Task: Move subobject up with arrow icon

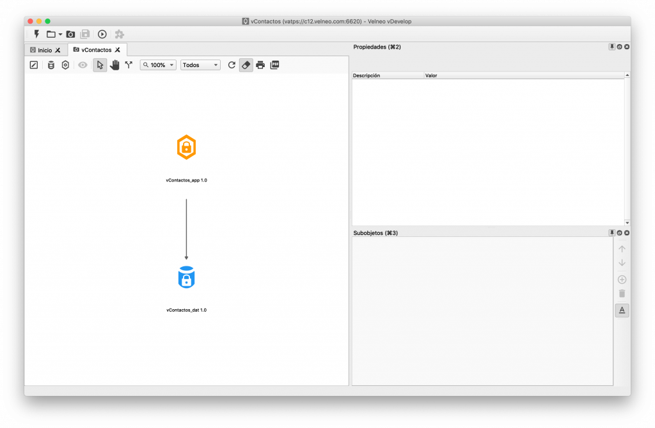Action: coord(622,249)
